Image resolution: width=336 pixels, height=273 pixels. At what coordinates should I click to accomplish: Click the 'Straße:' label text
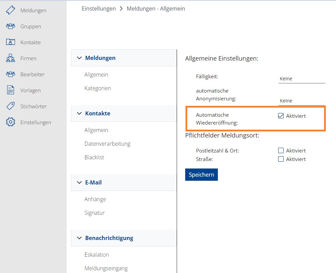click(x=205, y=159)
